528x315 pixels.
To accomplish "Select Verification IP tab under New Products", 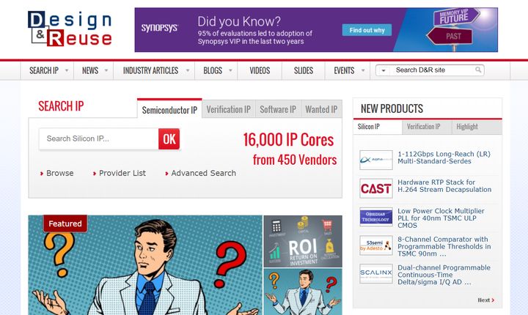I will coord(427,127).
